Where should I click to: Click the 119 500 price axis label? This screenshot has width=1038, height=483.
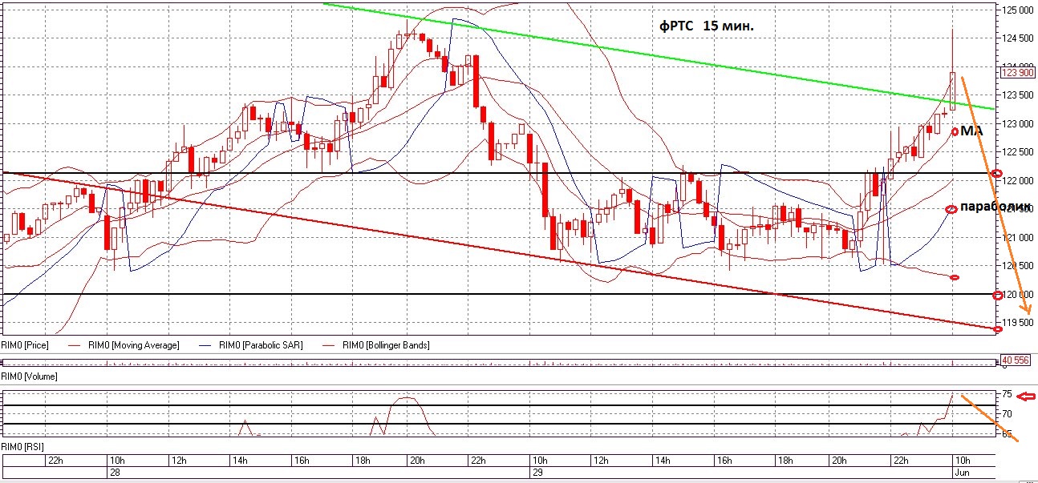point(1017,322)
